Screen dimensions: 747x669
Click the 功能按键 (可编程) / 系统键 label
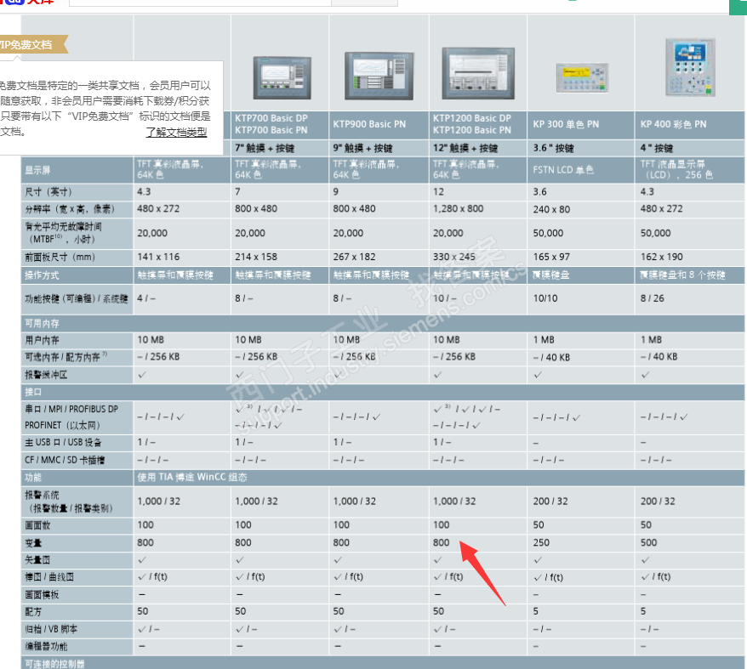tap(77, 299)
